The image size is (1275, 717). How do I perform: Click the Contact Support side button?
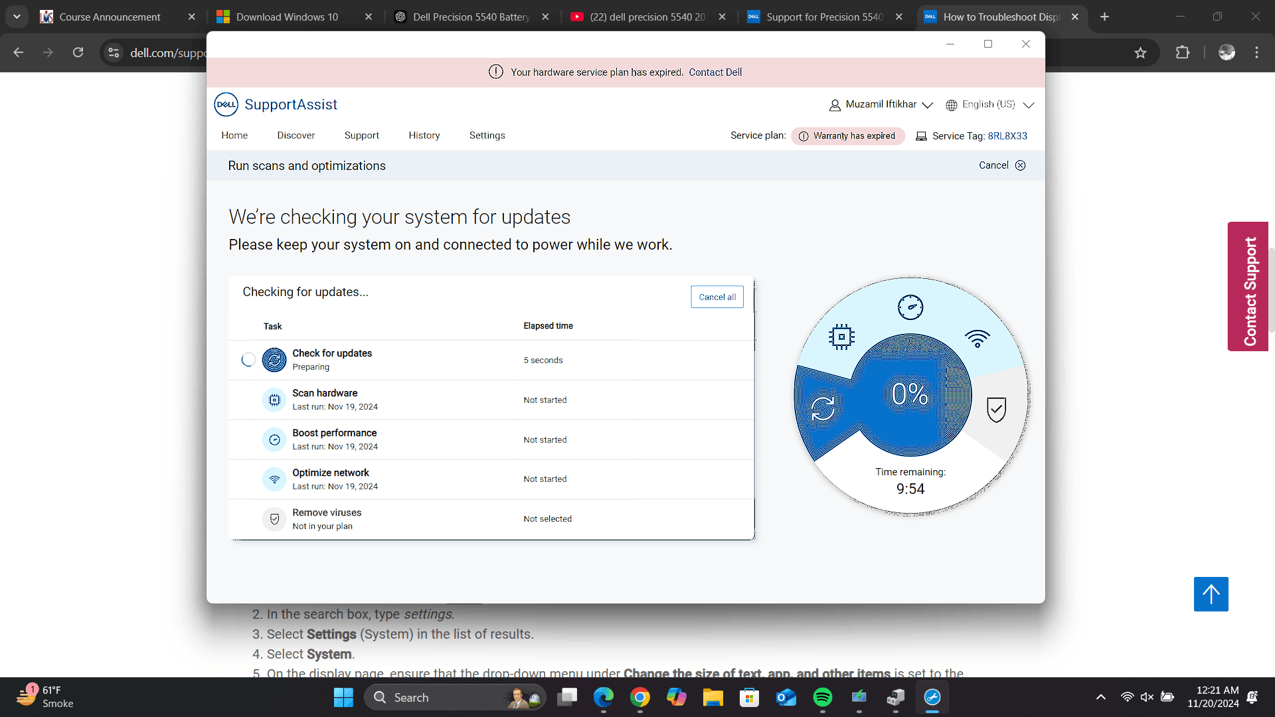(1248, 287)
